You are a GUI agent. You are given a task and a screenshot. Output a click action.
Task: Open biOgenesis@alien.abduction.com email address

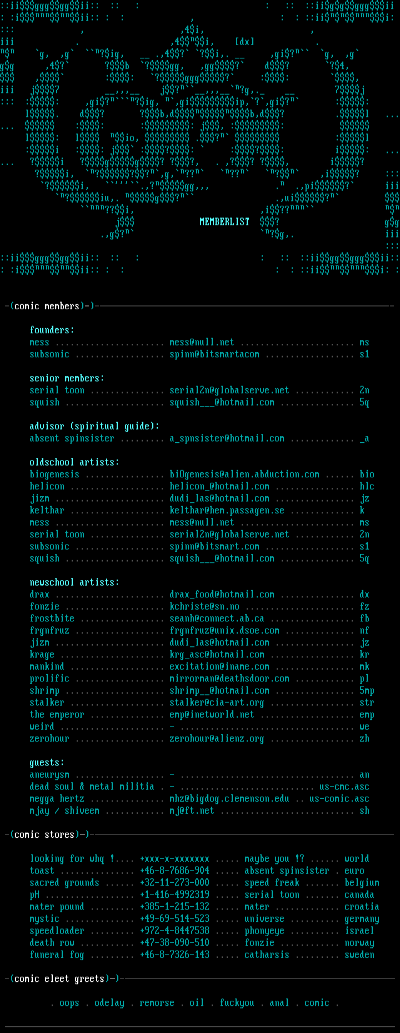point(244,475)
